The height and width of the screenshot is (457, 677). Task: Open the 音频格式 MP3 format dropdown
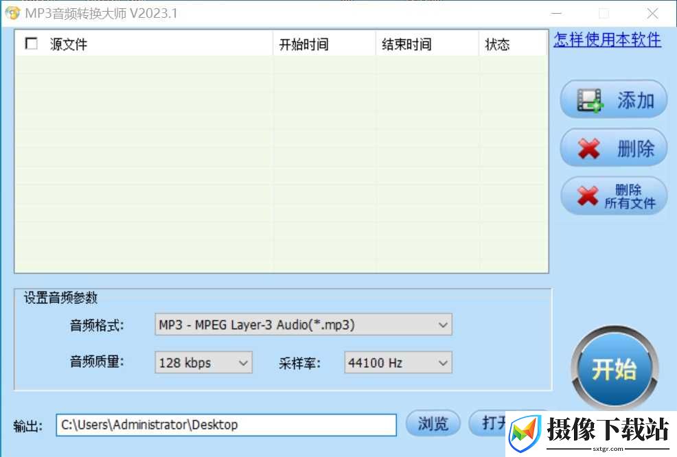click(x=303, y=325)
